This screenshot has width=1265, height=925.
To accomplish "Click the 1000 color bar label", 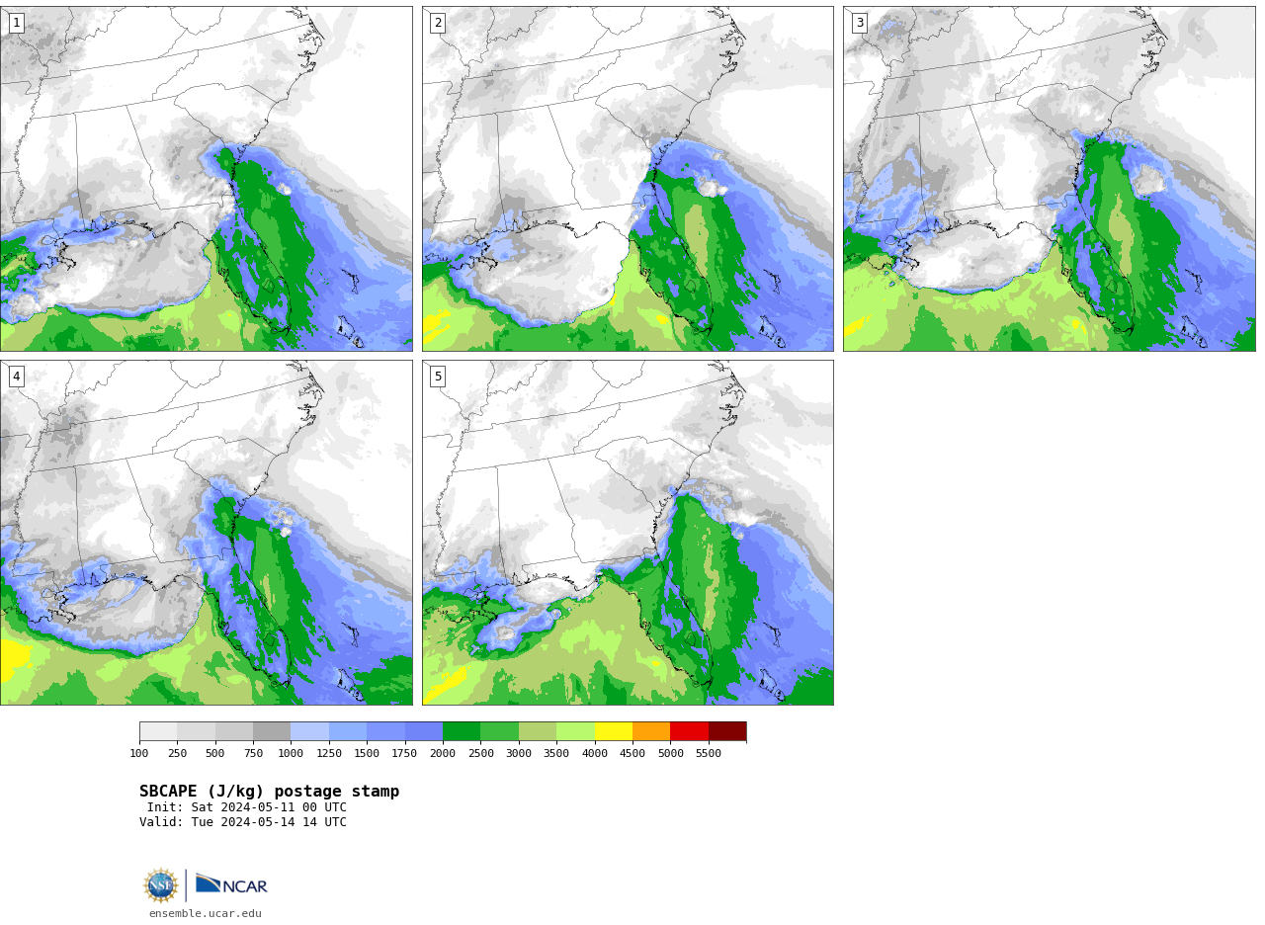I will tap(291, 754).
